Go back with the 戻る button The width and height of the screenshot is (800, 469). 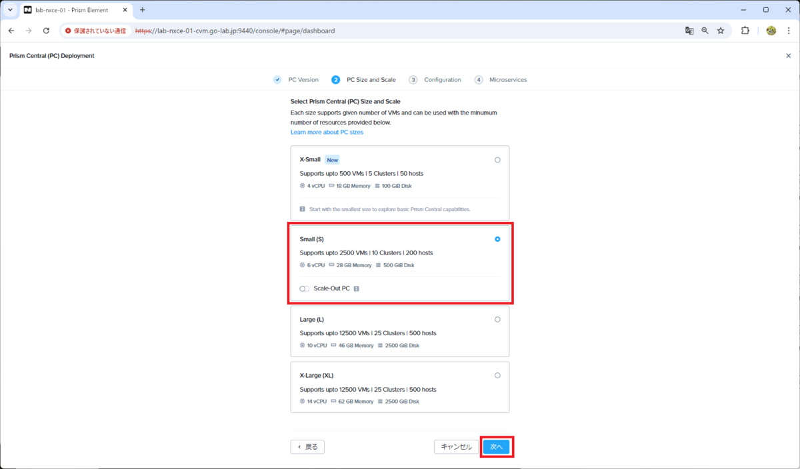307,447
